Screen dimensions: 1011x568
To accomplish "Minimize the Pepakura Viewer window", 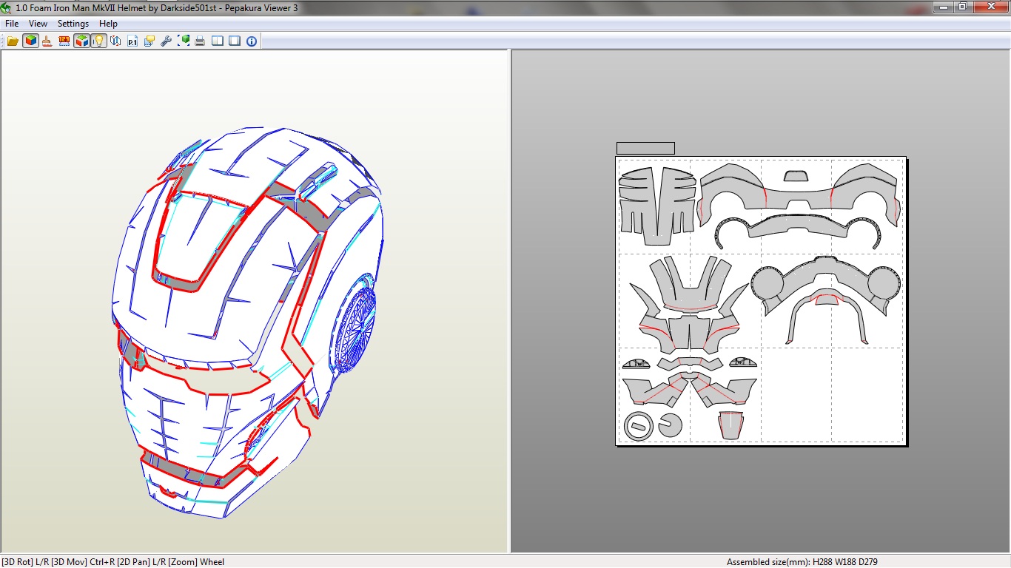I will 943,7.
